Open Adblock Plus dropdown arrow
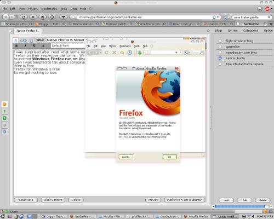The height and width of the screenshot is (219, 274). [271, 9]
